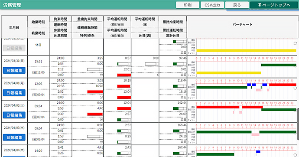This screenshot has height=157, width=299.
Task: Select the 始業時刻 header cell
Action: pyautogui.click(x=38, y=22)
